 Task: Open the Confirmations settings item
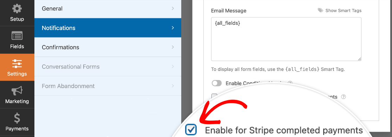pos(108,47)
